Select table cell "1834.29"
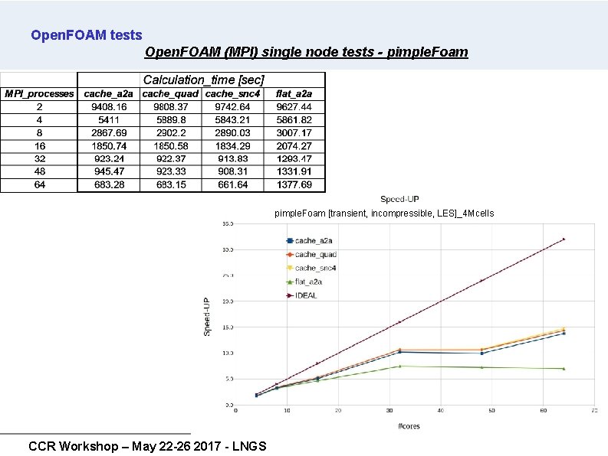Image resolution: width=608 pixels, height=456 pixels. (232, 146)
